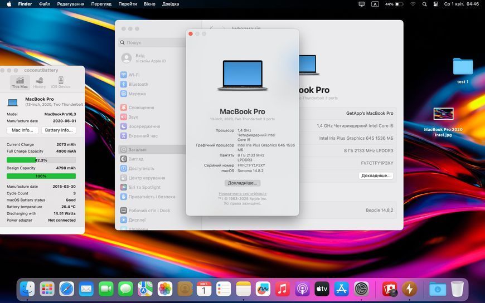Select Зосередження in Settings sidebar
The height and width of the screenshot is (303, 485).
(152, 126)
